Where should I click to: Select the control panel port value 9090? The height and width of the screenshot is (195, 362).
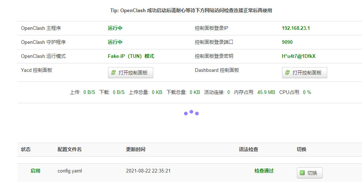287,42
